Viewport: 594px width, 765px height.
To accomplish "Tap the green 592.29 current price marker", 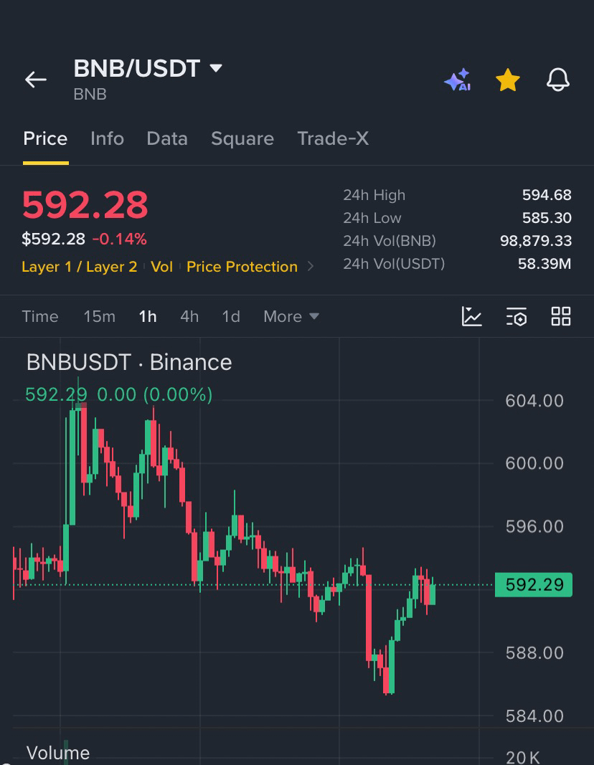I will coord(534,584).
